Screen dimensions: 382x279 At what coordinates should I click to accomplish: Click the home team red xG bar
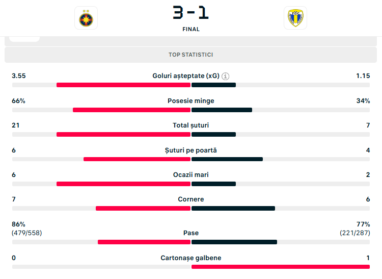tap(123, 85)
